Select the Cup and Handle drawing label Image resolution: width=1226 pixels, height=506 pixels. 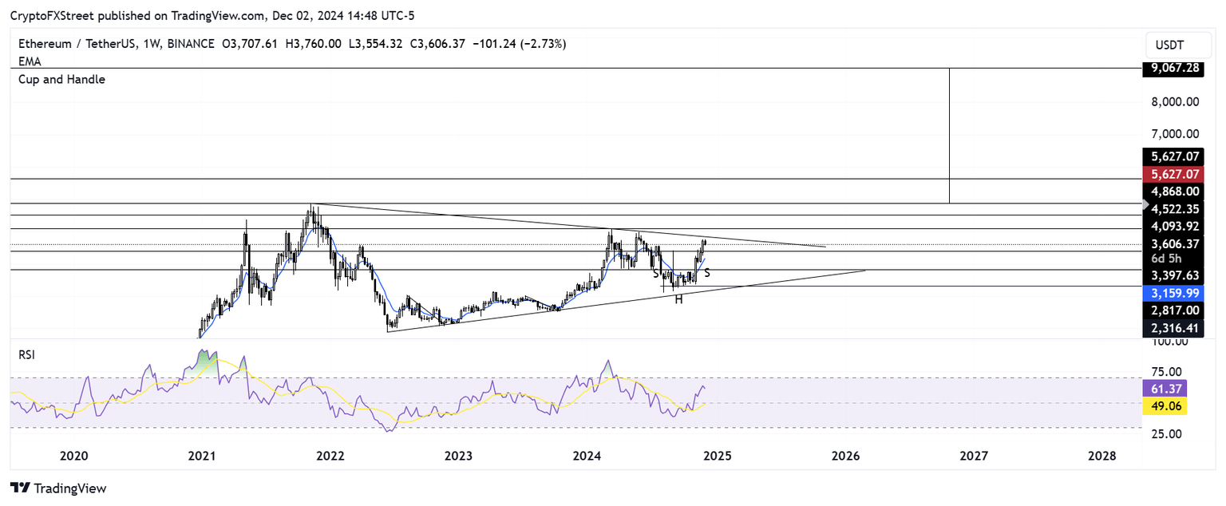[x=61, y=79]
